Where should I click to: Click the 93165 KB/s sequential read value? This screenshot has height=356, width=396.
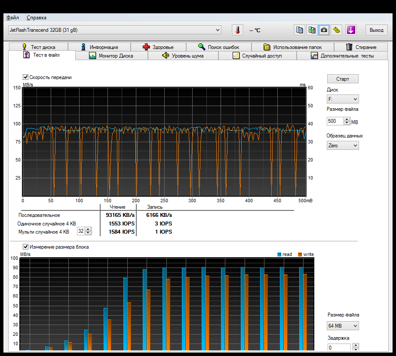(x=120, y=215)
